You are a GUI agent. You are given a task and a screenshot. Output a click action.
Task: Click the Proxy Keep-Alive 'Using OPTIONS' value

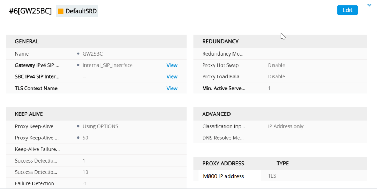[100, 126]
